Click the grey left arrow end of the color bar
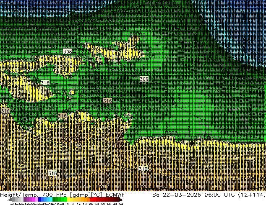Viewport: 266px width, 205px height. pos(10,200)
